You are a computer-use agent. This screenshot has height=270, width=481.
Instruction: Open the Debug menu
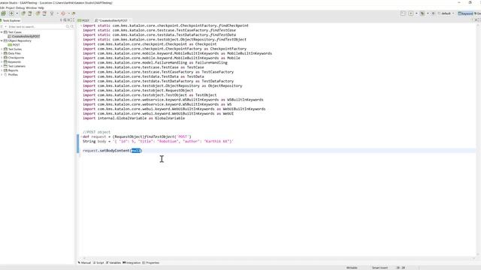20,7
